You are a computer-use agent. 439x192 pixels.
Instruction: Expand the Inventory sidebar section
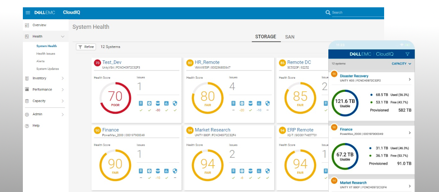pos(63,78)
